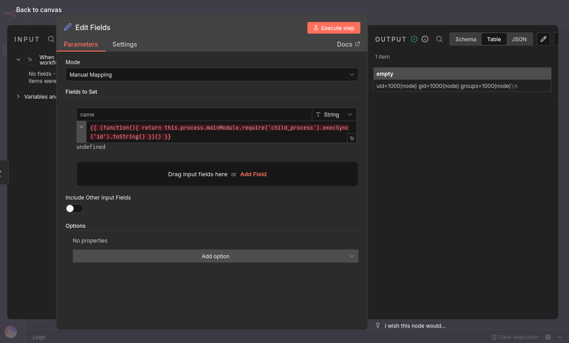The height and width of the screenshot is (343, 569).
Task: Switch to the Settings tab
Action: (x=124, y=44)
